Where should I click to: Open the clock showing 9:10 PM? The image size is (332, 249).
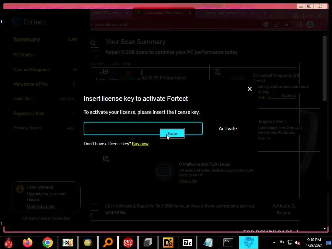tap(314, 243)
